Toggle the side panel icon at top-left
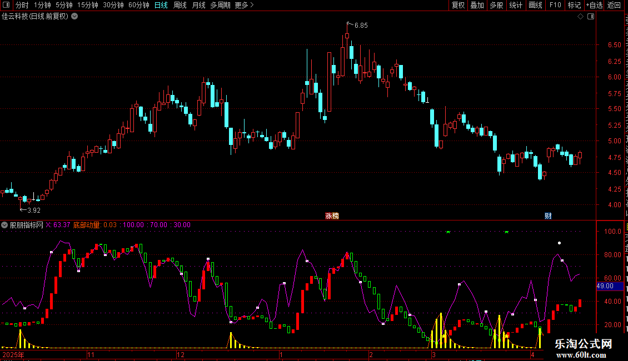The height and width of the screenshot is (361, 628). pos(6,5)
